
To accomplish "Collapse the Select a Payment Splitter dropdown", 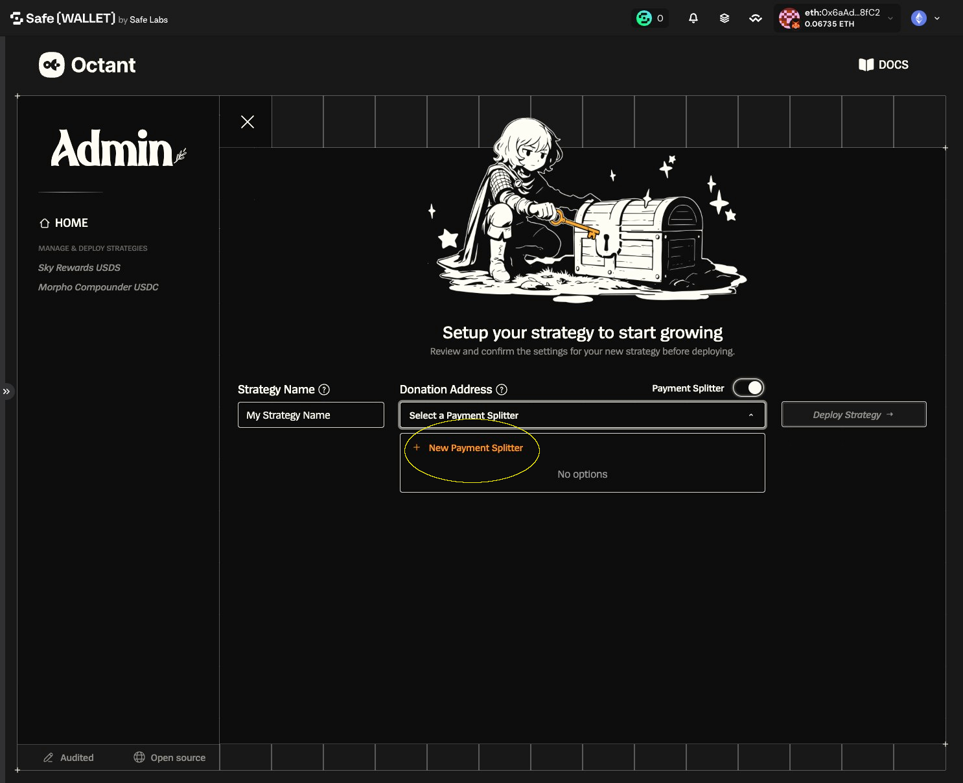I will pyautogui.click(x=751, y=415).
